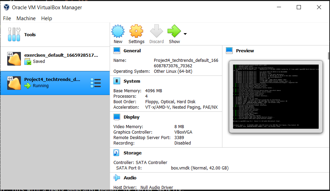Click the Tools wrench icon
The height and width of the screenshot is (191, 330).
(x=14, y=35)
